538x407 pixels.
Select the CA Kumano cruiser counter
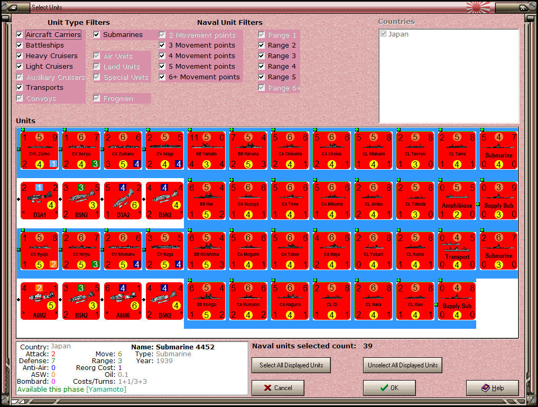click(x=248, y=301)
